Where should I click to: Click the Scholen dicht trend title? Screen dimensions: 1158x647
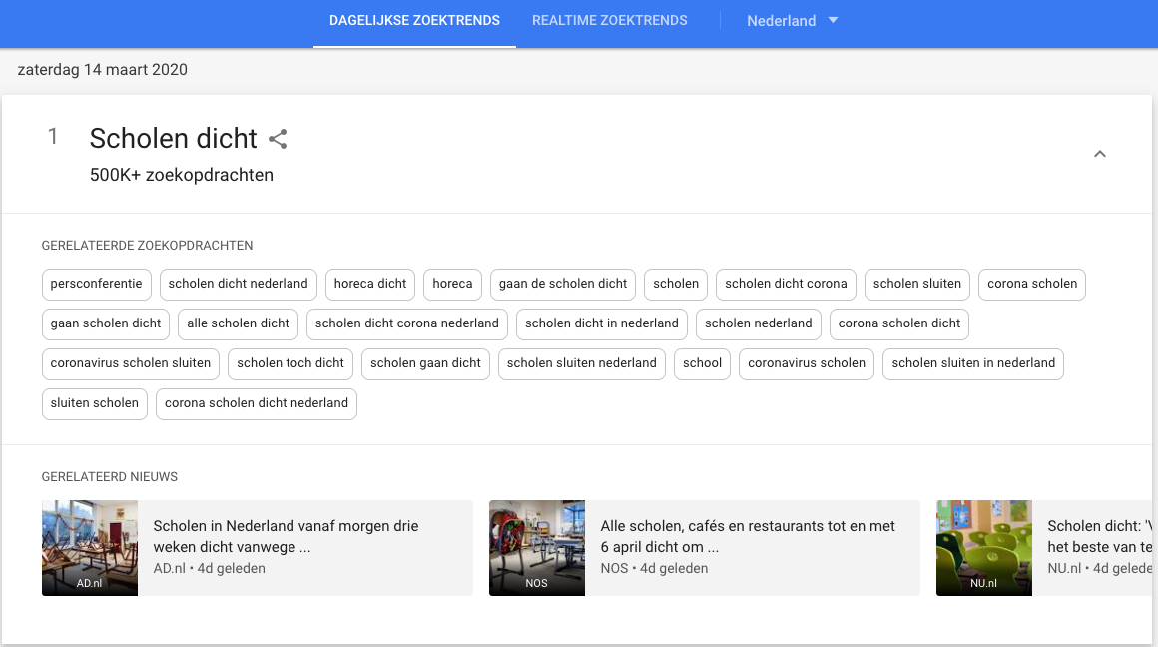[174, 139]
